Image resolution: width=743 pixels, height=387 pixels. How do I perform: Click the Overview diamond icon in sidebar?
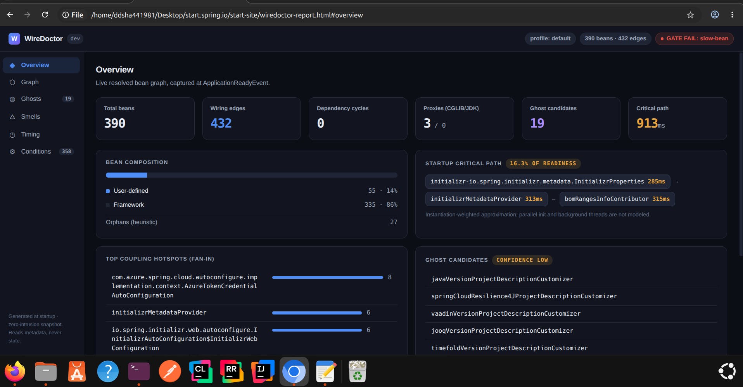click(12, 66)
